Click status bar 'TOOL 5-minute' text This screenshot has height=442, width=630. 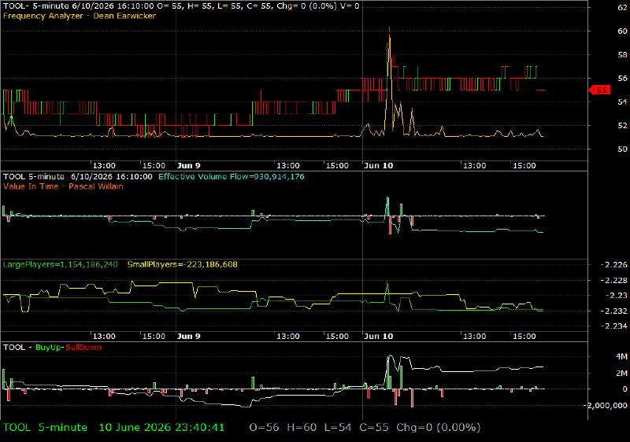tap(45, 428)
